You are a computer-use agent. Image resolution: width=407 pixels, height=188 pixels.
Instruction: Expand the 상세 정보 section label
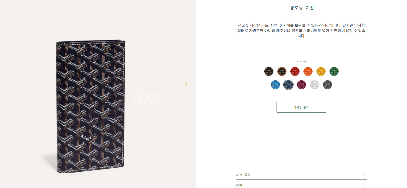tap(243, 174)
